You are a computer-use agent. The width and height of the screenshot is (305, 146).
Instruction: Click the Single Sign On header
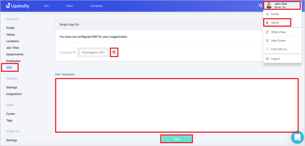[69, 25]
